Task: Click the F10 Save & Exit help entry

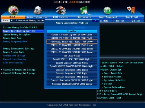Action: point(107,91)
